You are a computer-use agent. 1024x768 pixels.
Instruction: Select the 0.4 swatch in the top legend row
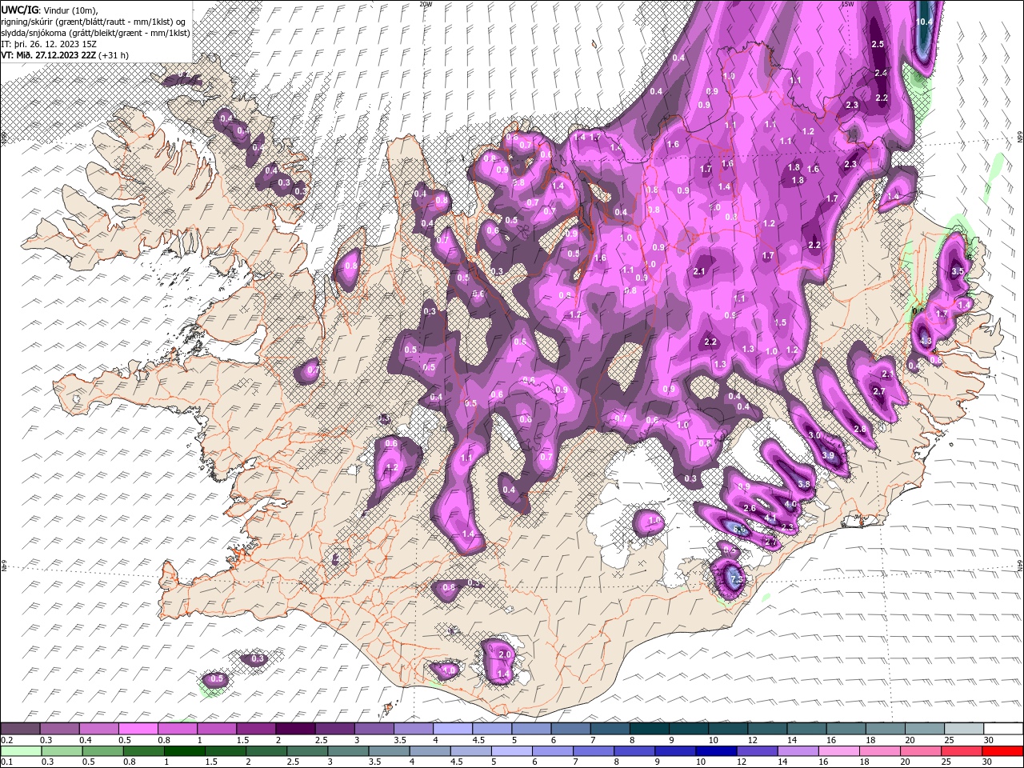point(98,729)
